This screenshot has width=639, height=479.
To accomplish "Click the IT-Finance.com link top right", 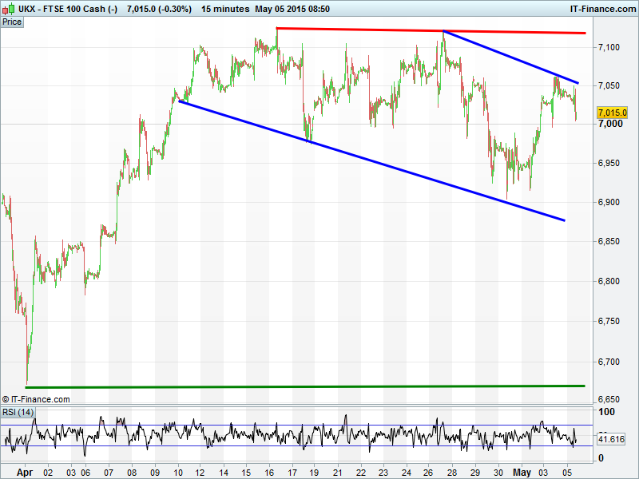I will pos(603,9).
